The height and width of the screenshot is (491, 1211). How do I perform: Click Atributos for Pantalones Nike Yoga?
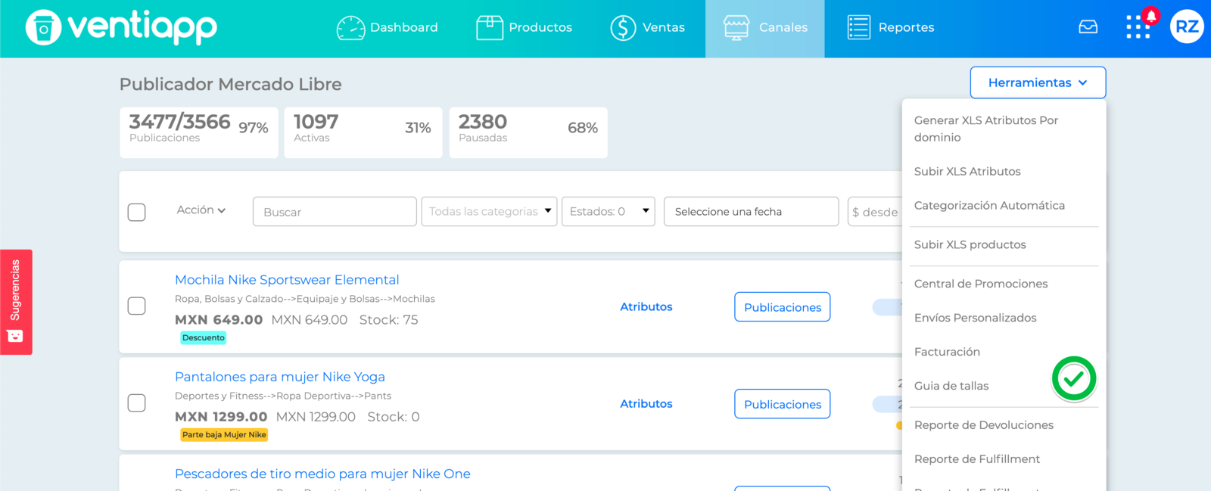(646, 404)
